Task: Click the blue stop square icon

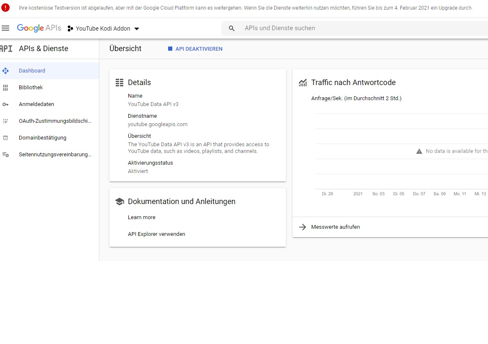Action: [170, 49]
